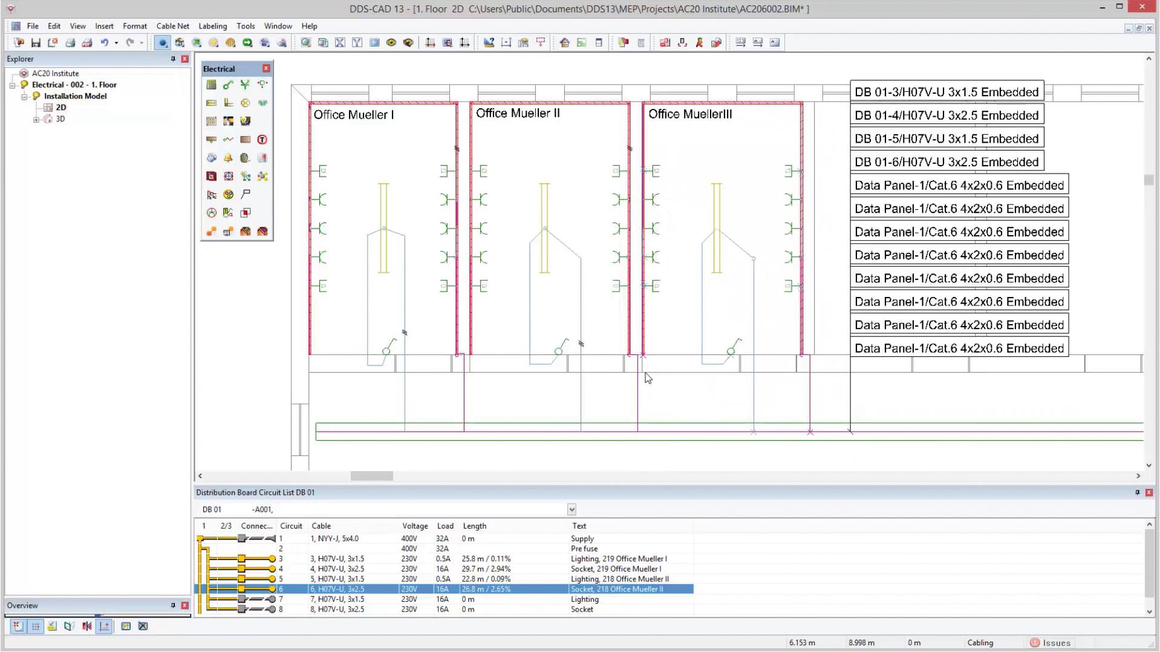Select the 2D item under Installation Model

pos(60,107)
